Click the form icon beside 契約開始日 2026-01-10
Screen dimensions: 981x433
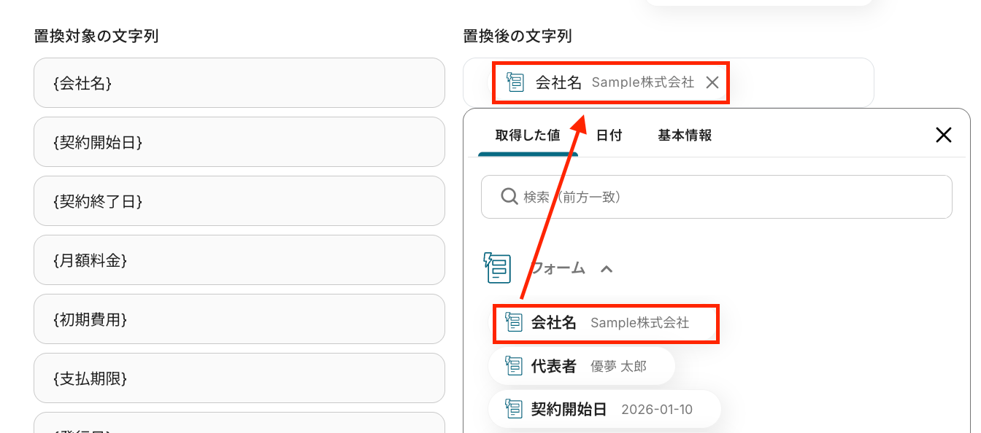click(514, 409)
